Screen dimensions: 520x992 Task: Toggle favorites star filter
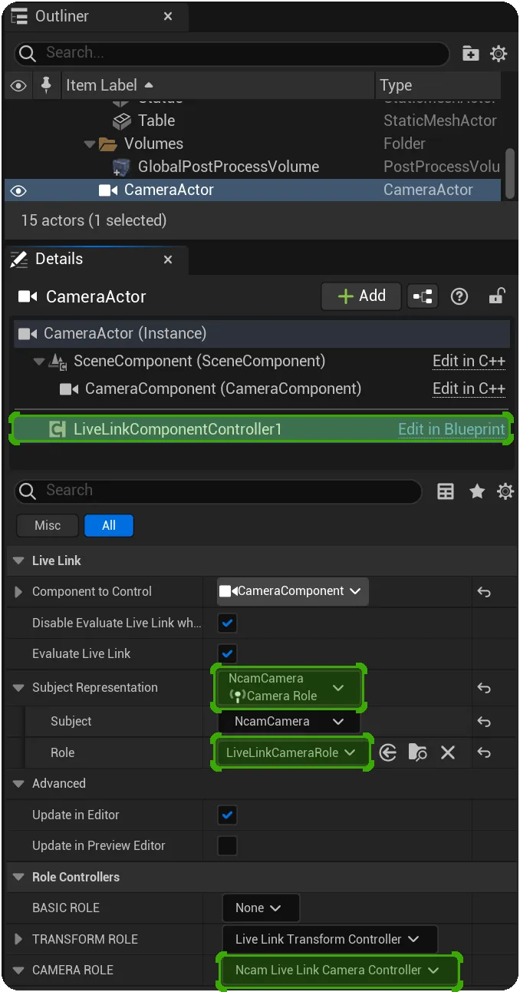coord(477,491)
